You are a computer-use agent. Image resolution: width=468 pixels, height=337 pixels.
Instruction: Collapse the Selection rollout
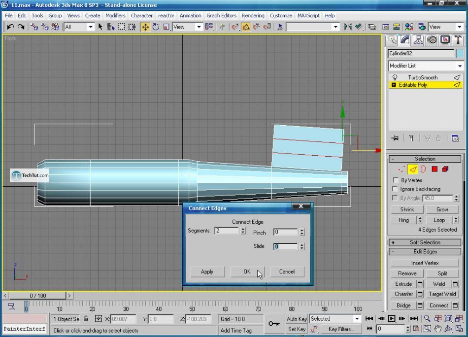pyautogui.click(x=425, y=159)
